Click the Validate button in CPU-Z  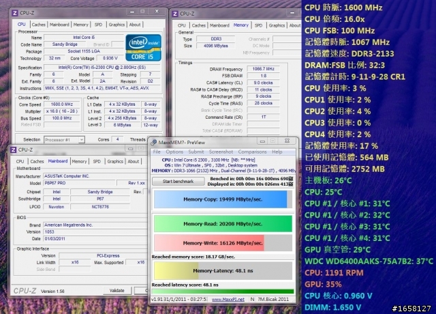point(116,290)
